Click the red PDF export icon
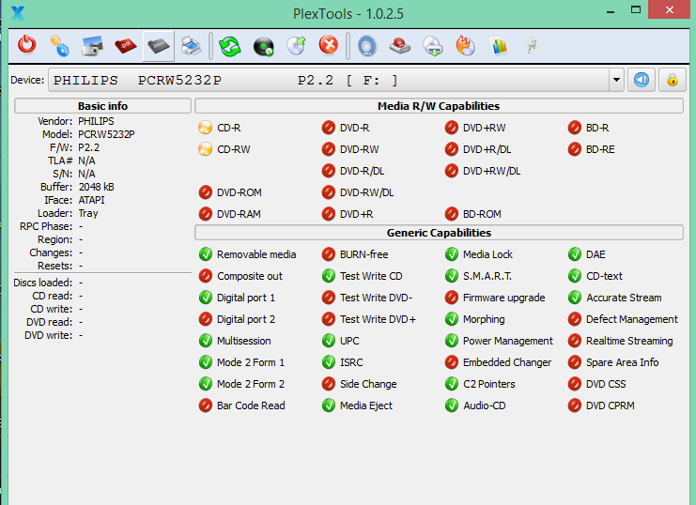Image resolution: width=696 pixels, height=505 pixels. [126, 46]
